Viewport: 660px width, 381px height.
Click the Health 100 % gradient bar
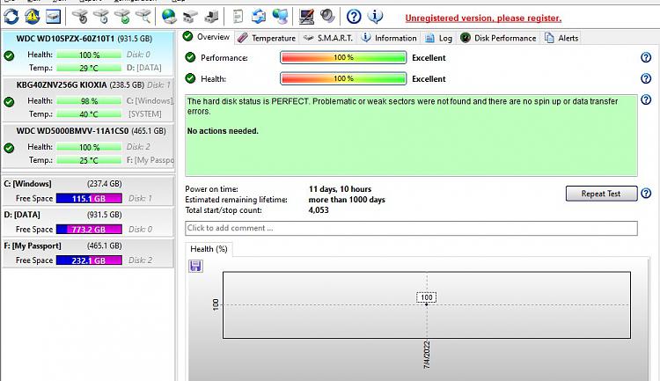[343, 78]
